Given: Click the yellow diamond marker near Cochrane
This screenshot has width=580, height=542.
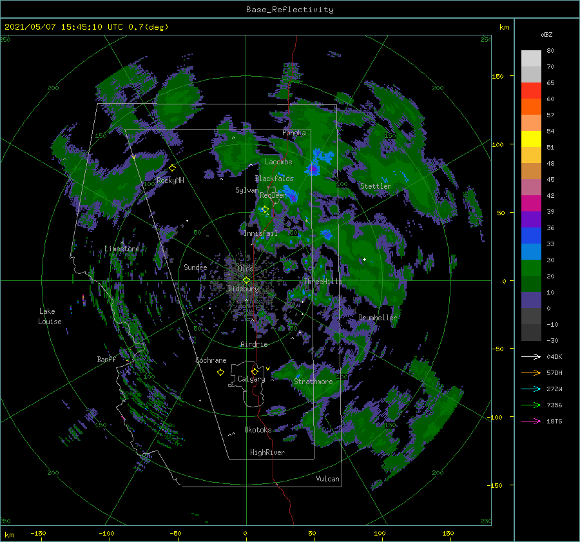Looking at the screenshot, I should (220, 373).
